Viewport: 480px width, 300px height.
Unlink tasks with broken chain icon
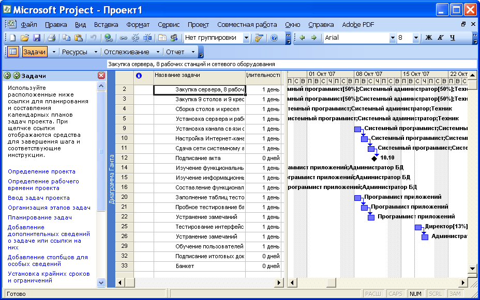(x=135, y=38)
